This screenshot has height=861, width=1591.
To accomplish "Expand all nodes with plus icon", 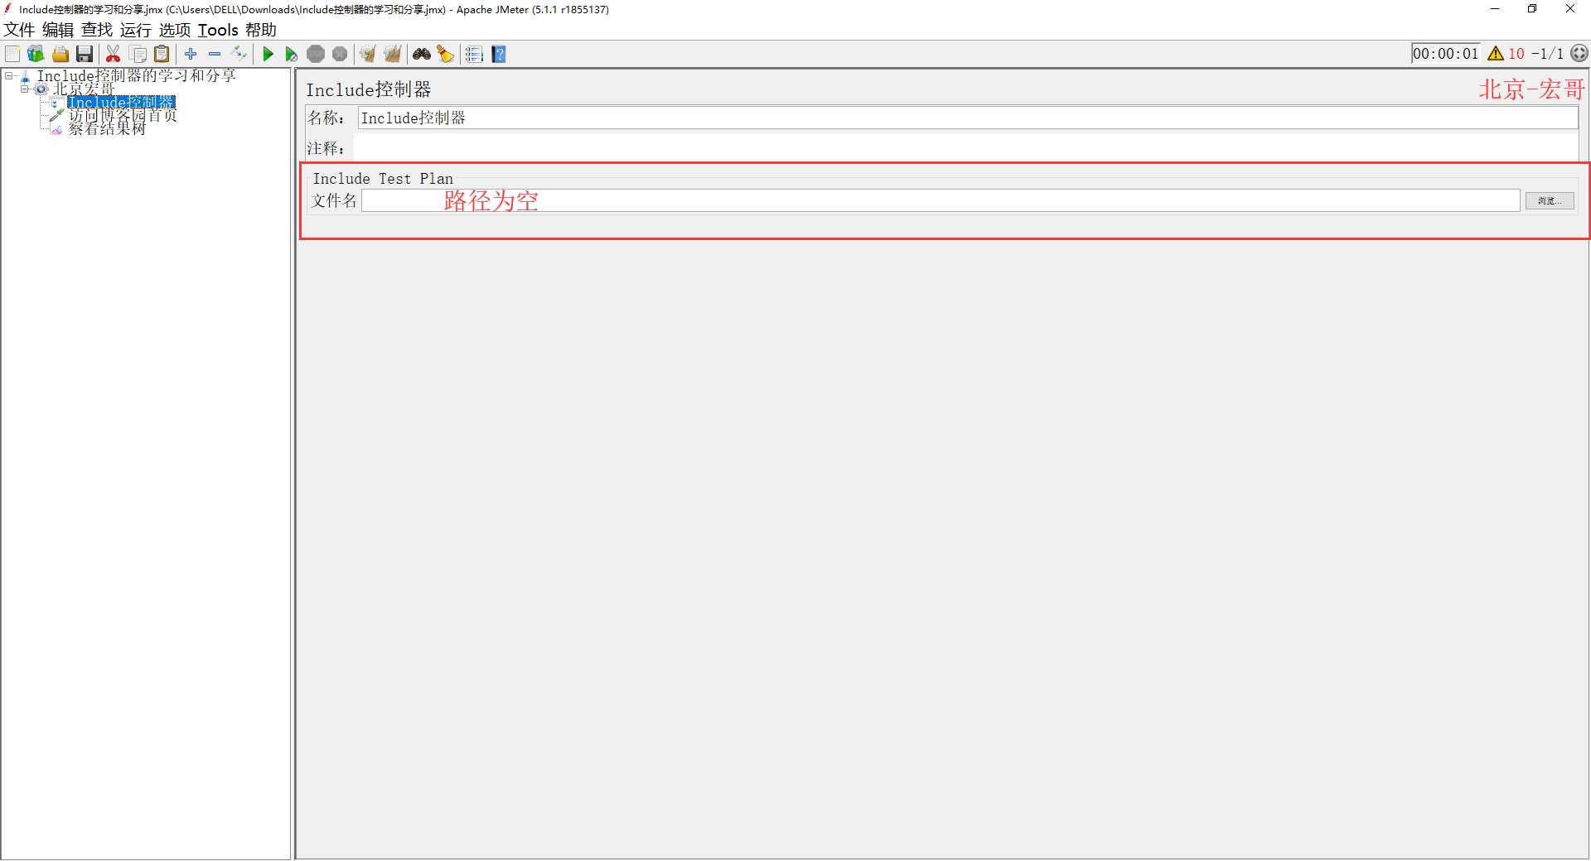I will click(x=191, y=54).
